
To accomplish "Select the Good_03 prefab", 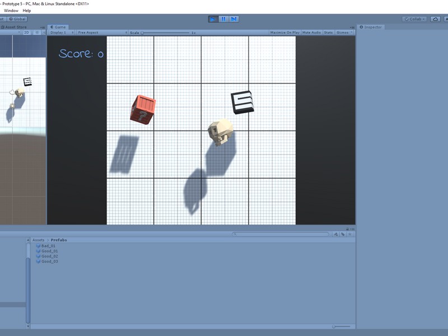I will (49, 262).
